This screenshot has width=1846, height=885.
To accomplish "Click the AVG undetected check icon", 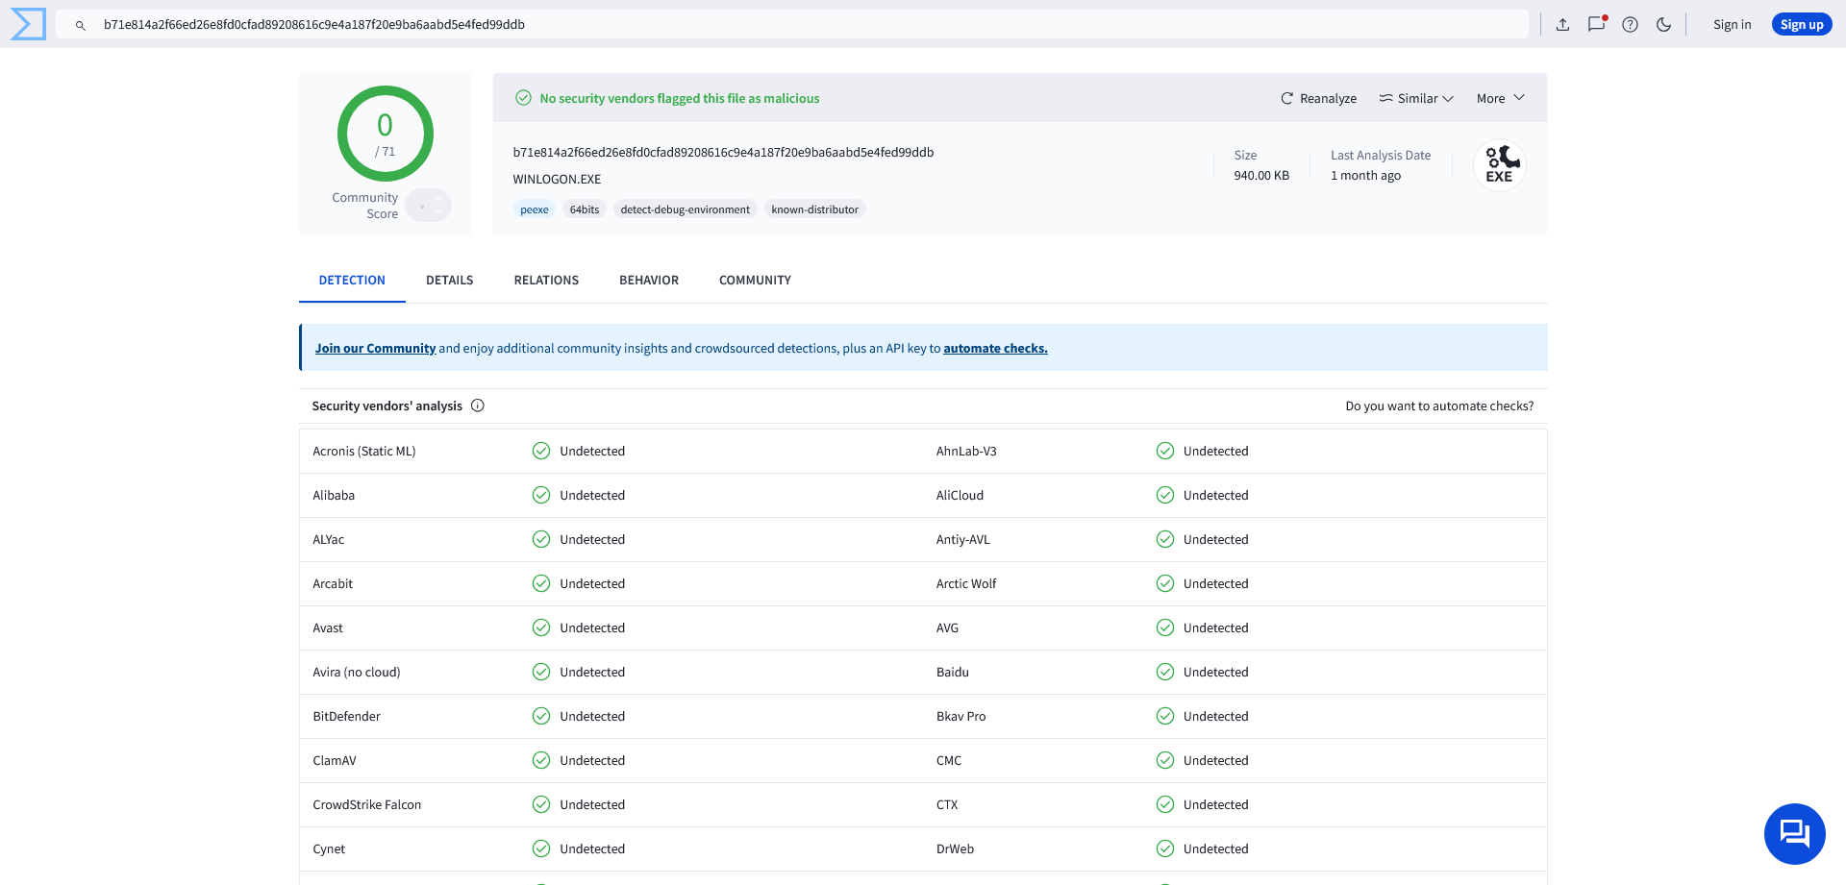I will [x=1165, y=627].
